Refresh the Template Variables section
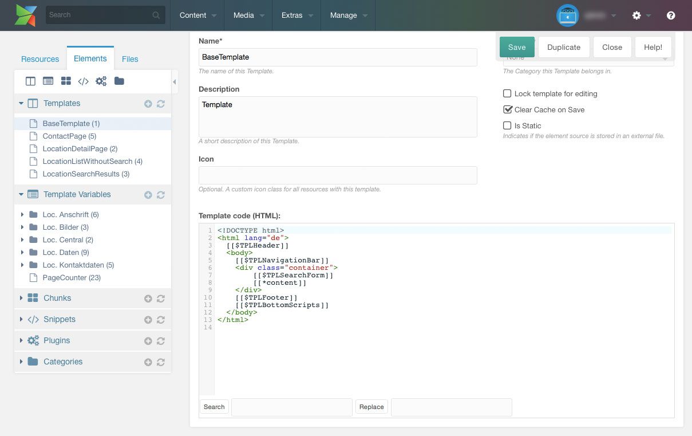The width and height of the screenshot is (692, 436). pyautogui.click(x=161, y=195)
